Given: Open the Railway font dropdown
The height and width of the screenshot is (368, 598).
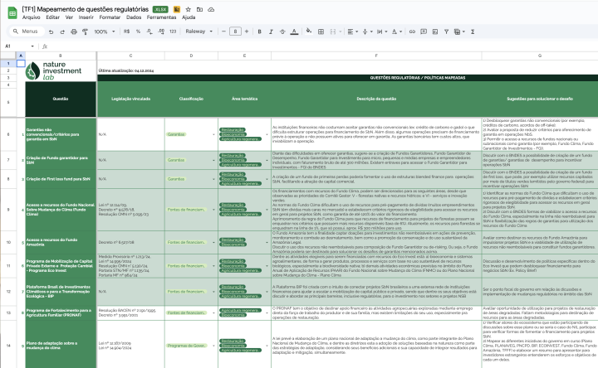Looking at the screenshot, I should [199, 31].
